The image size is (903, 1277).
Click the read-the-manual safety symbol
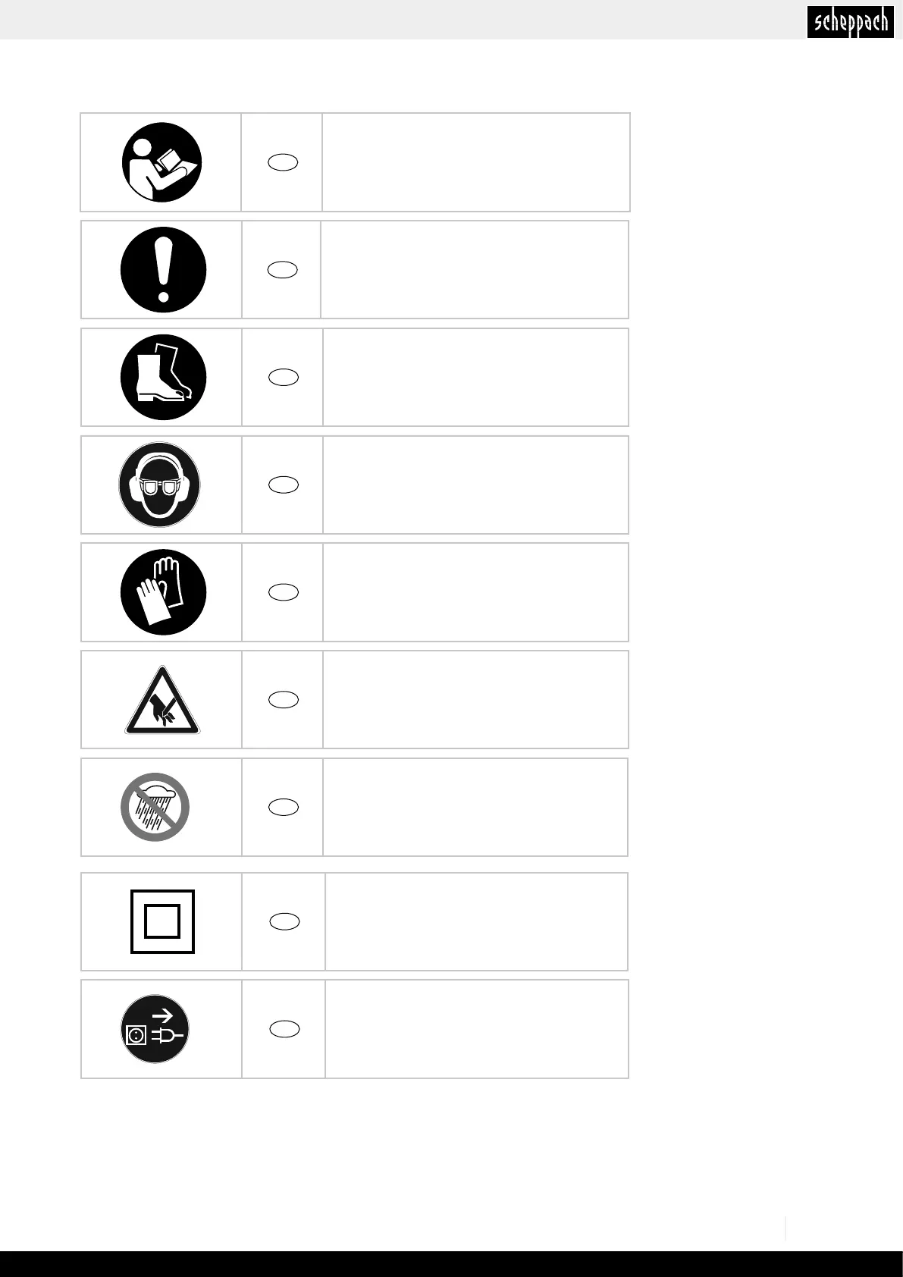pos(162,162)
